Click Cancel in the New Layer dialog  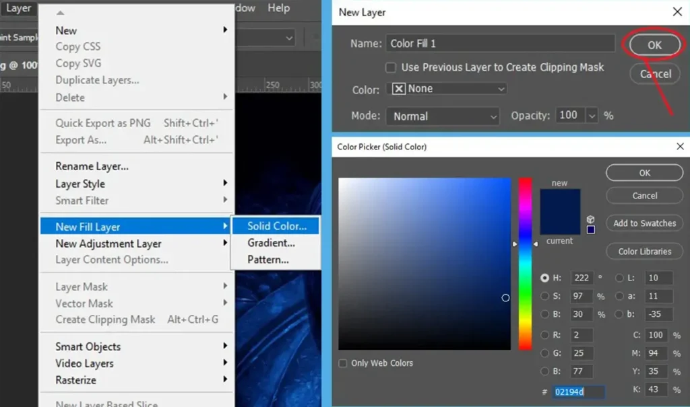pyautogui.click(x=655, y=74)
